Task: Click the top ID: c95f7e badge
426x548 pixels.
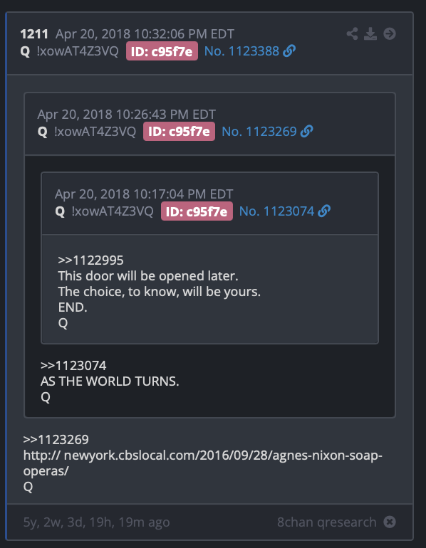Action: (162, 51)
